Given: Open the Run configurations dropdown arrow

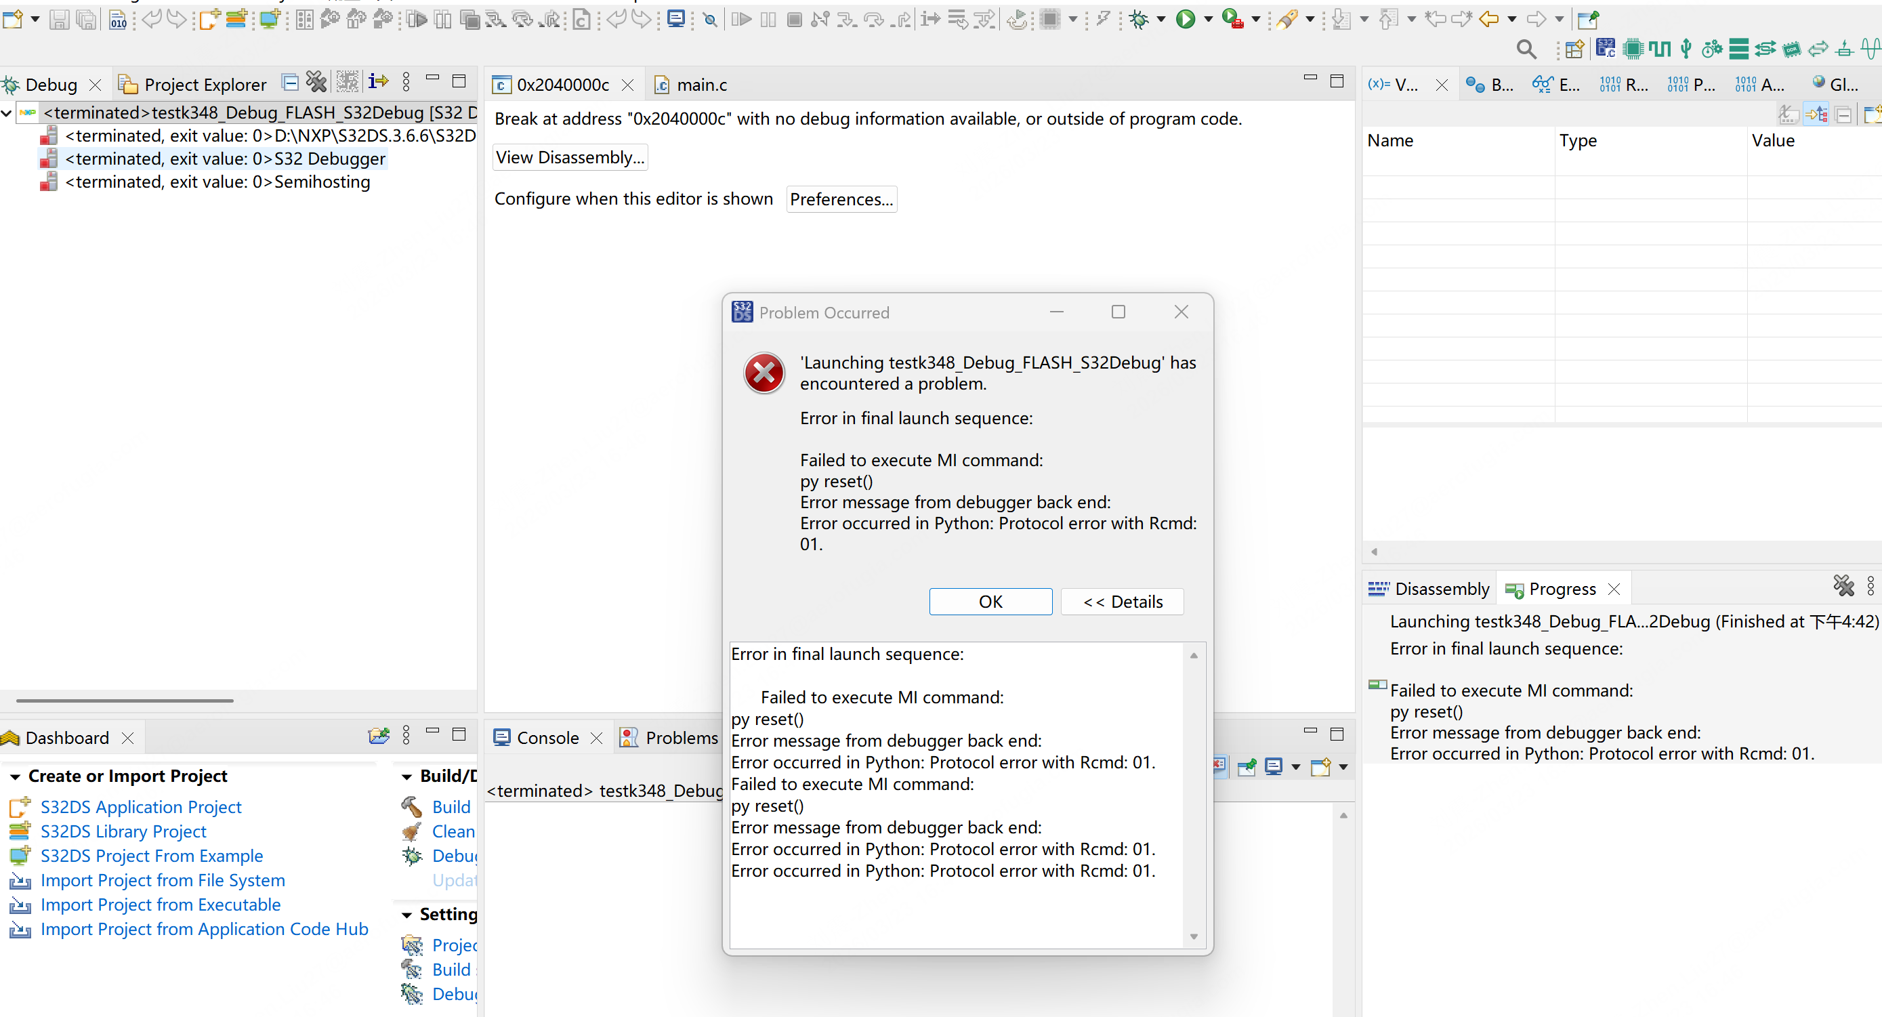Looking at the screenshot, I should click(x=1208, y=20).
